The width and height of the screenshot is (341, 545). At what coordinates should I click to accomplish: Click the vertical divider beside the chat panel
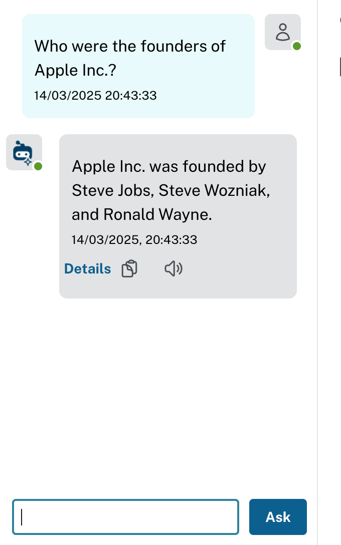(x=317, y=301)
